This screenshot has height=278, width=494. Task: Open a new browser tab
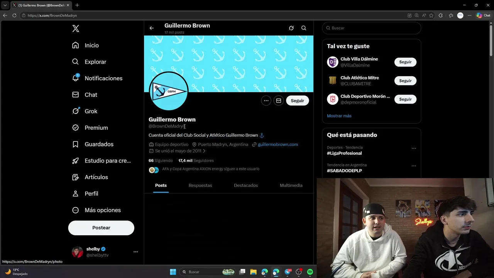77,5
